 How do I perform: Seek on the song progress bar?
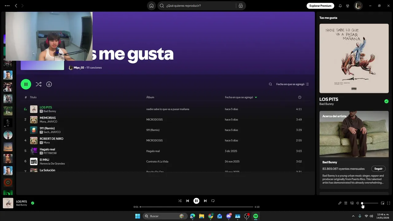pyautogui.click(x=196, y=207)
